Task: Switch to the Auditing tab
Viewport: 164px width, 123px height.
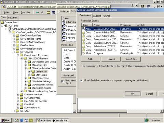Action: [x=97, y=16]
